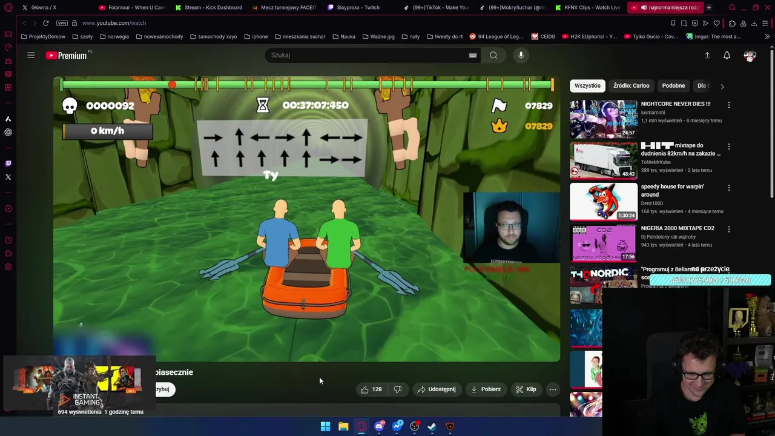Open sidebar settings gear icon
Image resolution: width=775 pixels, height=436 pixels.
[8, 267]
